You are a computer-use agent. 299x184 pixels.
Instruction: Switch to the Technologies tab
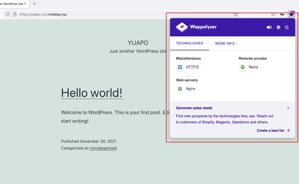[189, 43]
